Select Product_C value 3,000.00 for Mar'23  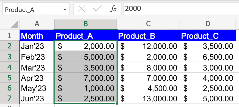208,67
